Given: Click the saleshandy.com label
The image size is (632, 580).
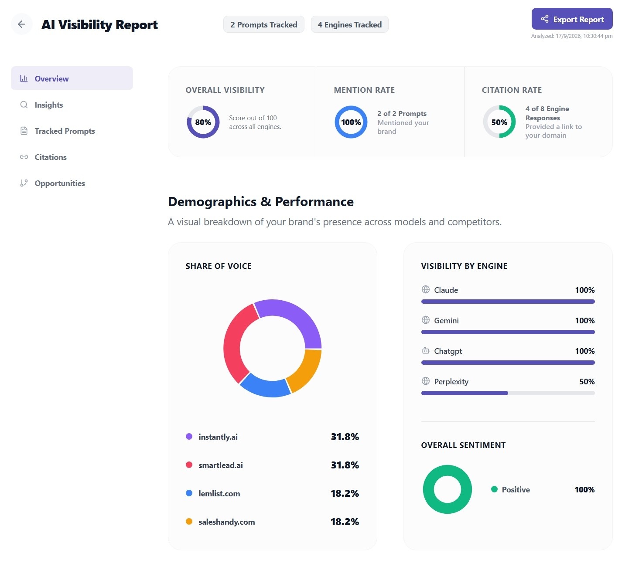Looking at the screenshot, I should (227, 522).
